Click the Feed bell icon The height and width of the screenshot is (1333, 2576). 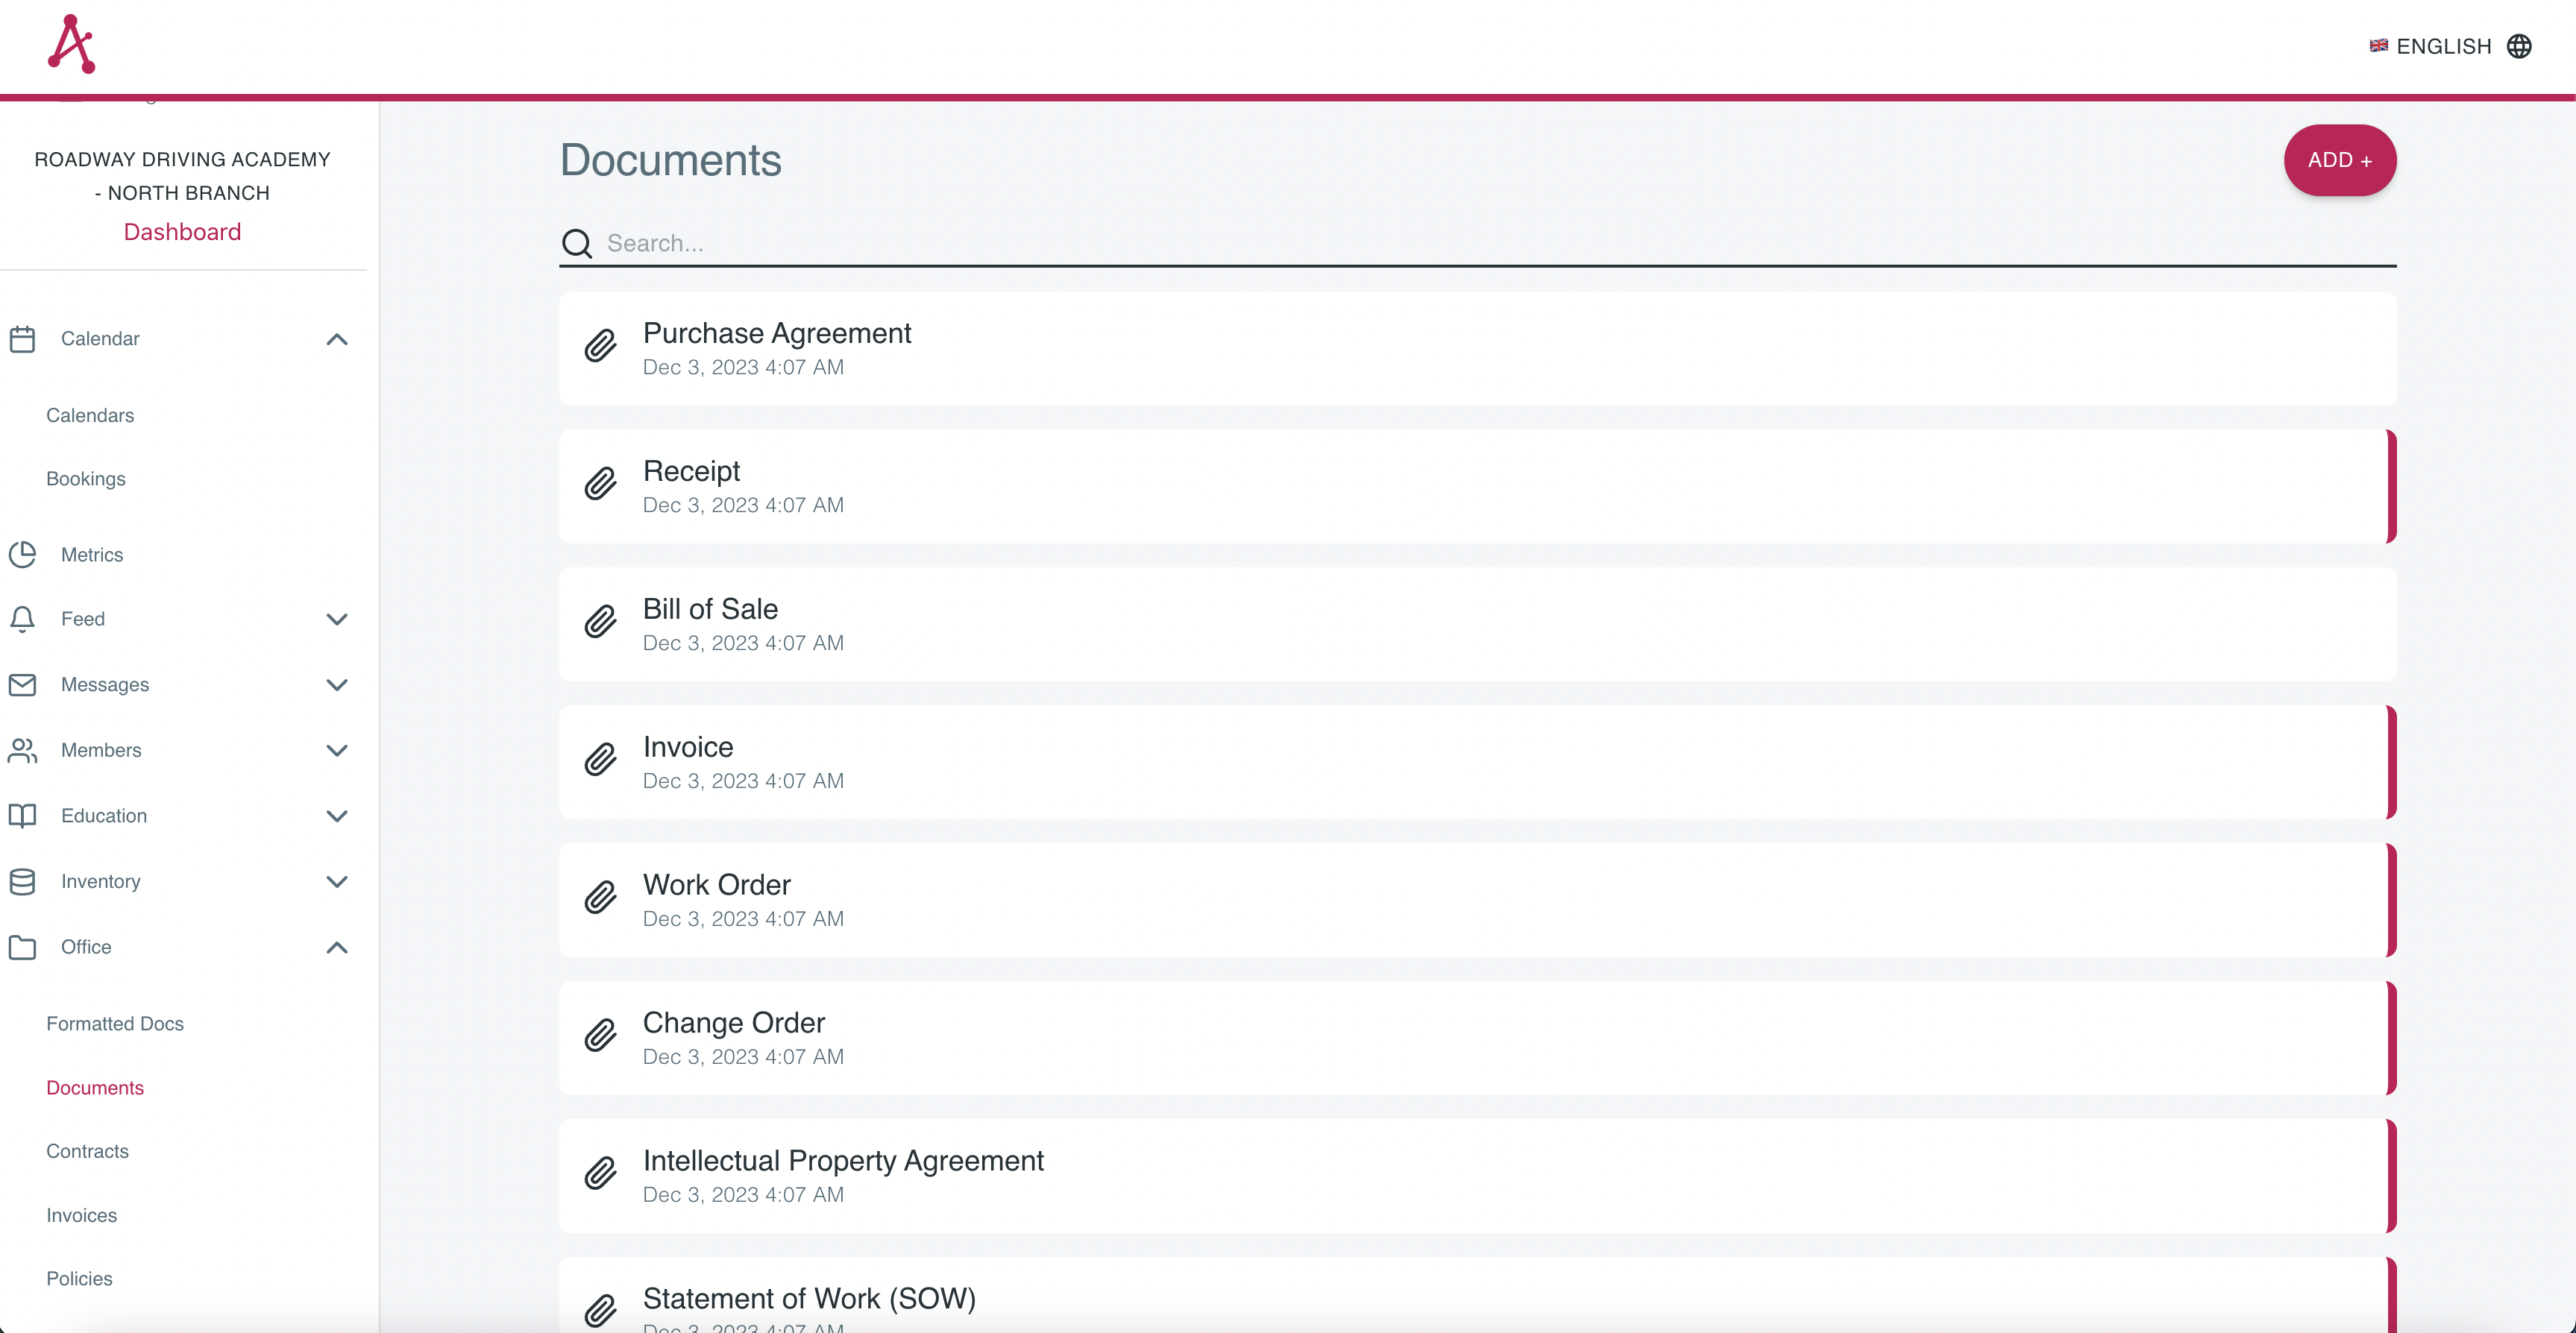(22, 619)
